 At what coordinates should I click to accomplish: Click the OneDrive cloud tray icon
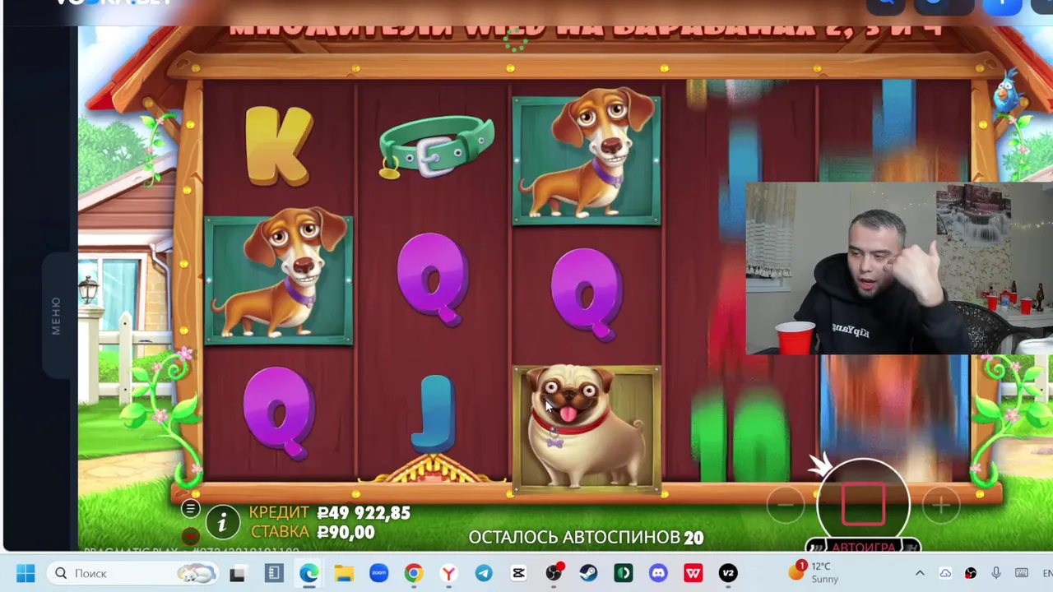(945, 573)
